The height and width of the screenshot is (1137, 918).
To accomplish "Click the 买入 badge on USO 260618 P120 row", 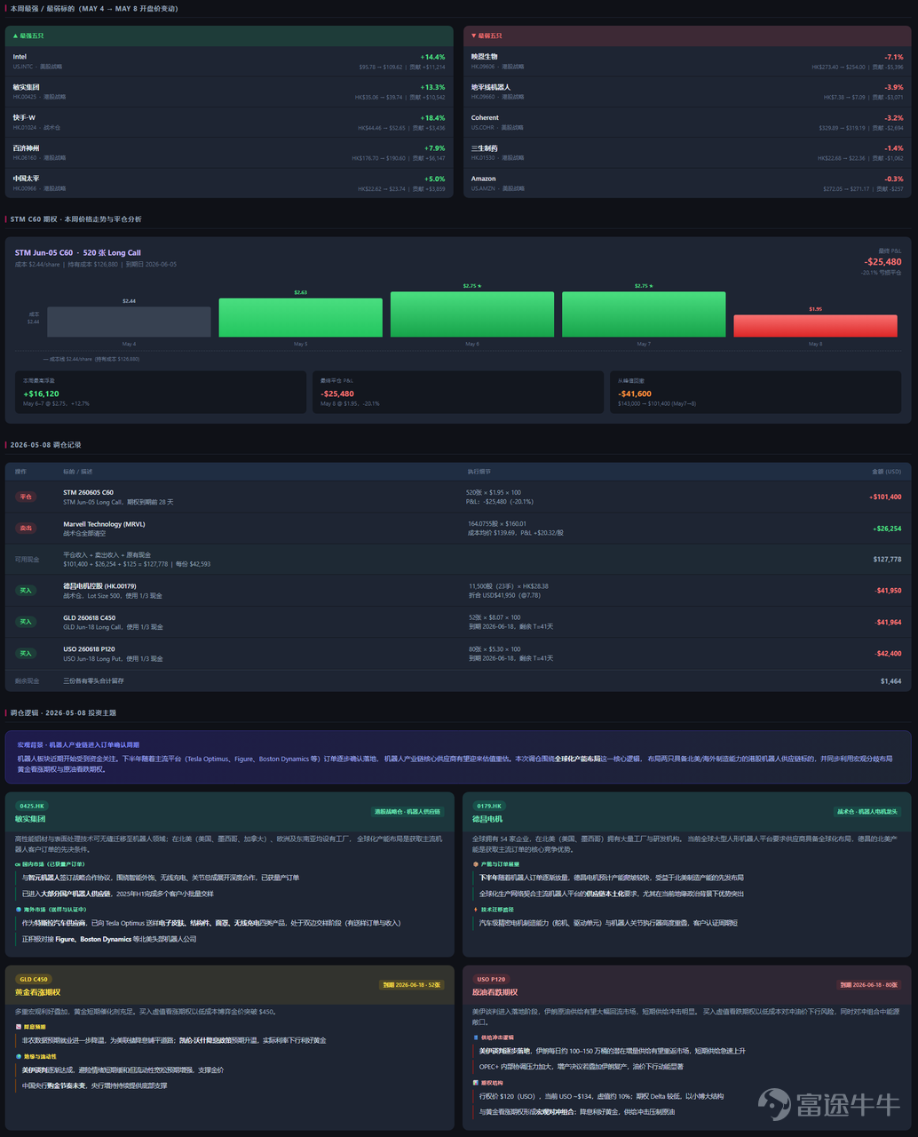I will click(x=26, y=654).
